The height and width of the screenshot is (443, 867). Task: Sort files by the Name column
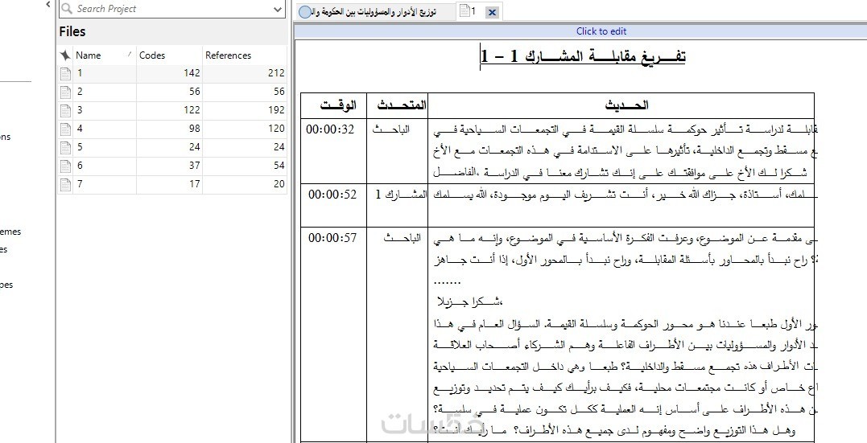pos(104,55)
